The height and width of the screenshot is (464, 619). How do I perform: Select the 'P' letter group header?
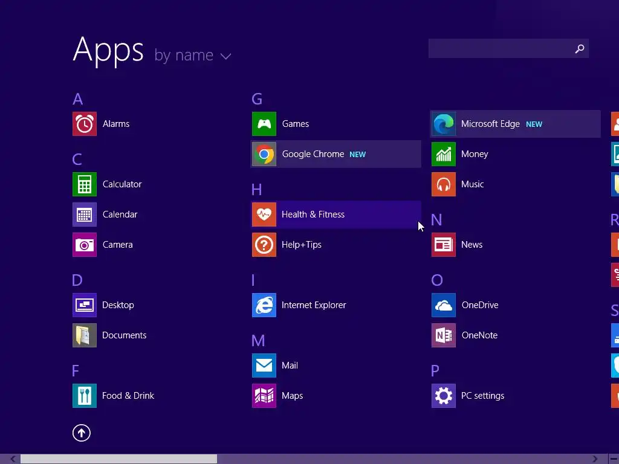pos(435,370)
